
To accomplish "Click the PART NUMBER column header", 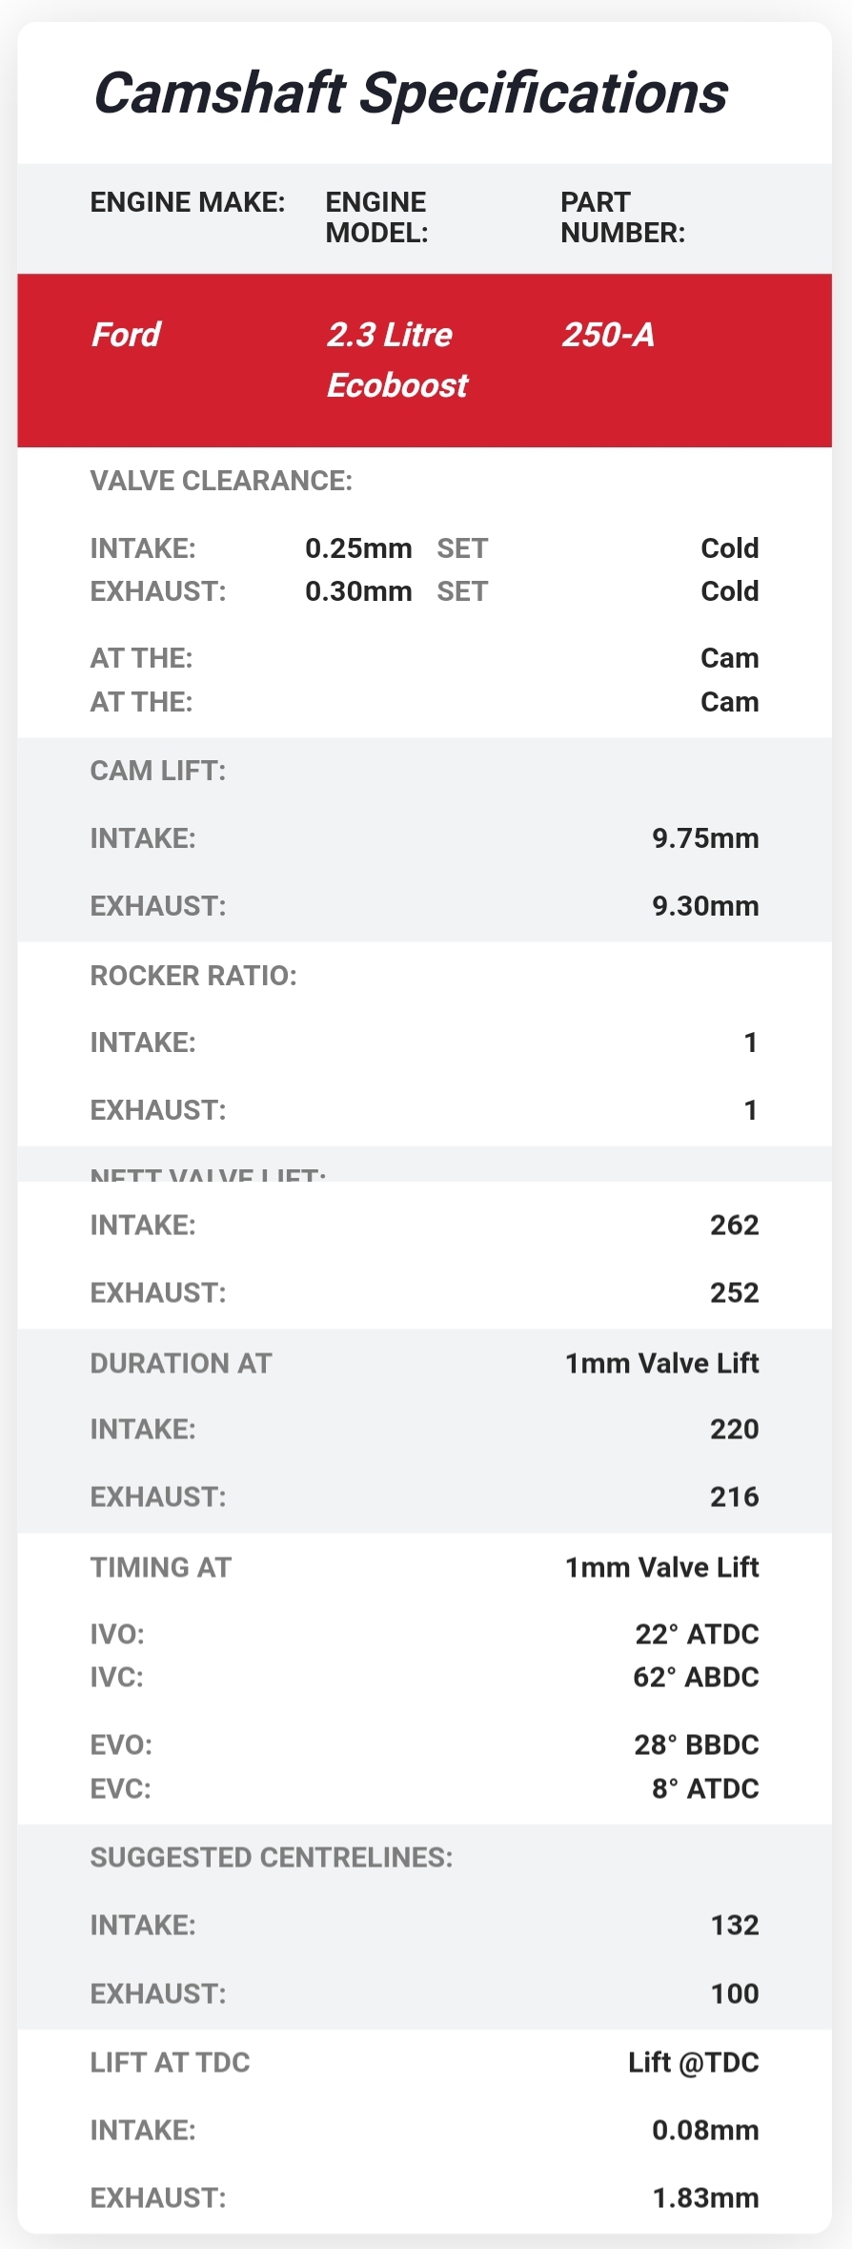I will point(622,217).
